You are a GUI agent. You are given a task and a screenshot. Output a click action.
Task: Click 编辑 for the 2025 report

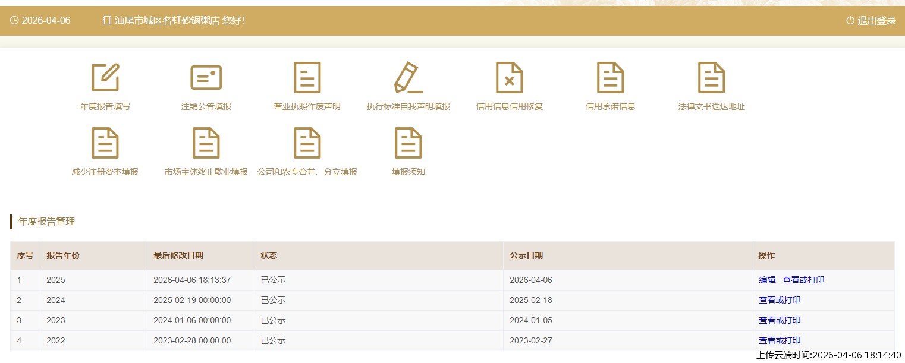[767, 280]
